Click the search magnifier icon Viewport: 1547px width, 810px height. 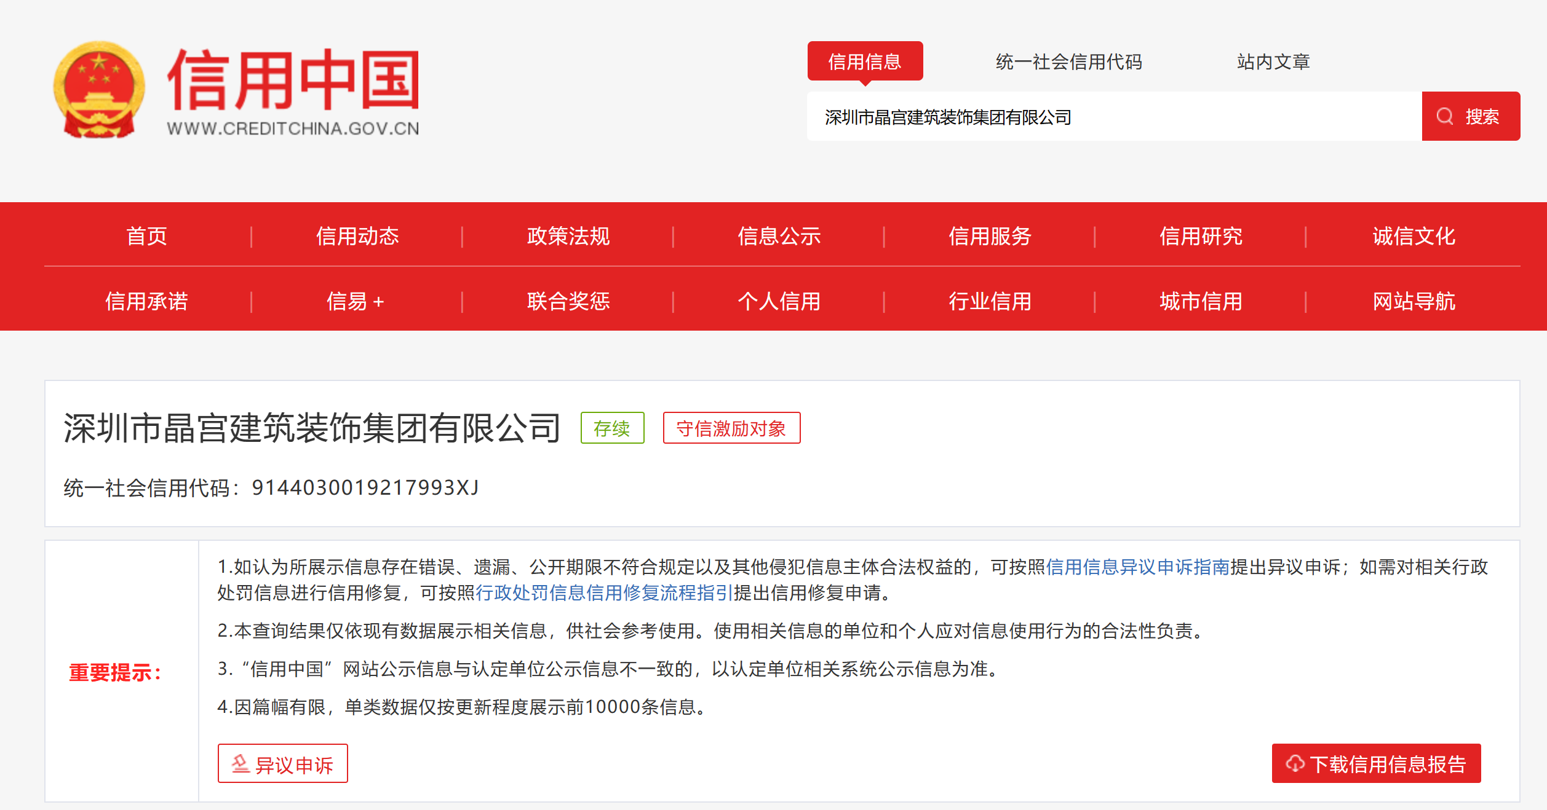[x=1445, y=116]
